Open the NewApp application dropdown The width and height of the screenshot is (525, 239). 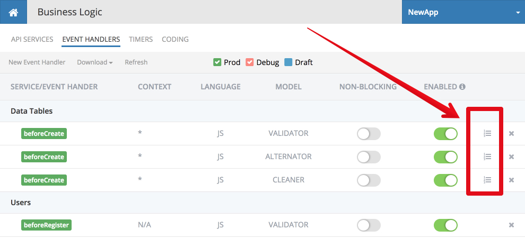coord(463,12)
